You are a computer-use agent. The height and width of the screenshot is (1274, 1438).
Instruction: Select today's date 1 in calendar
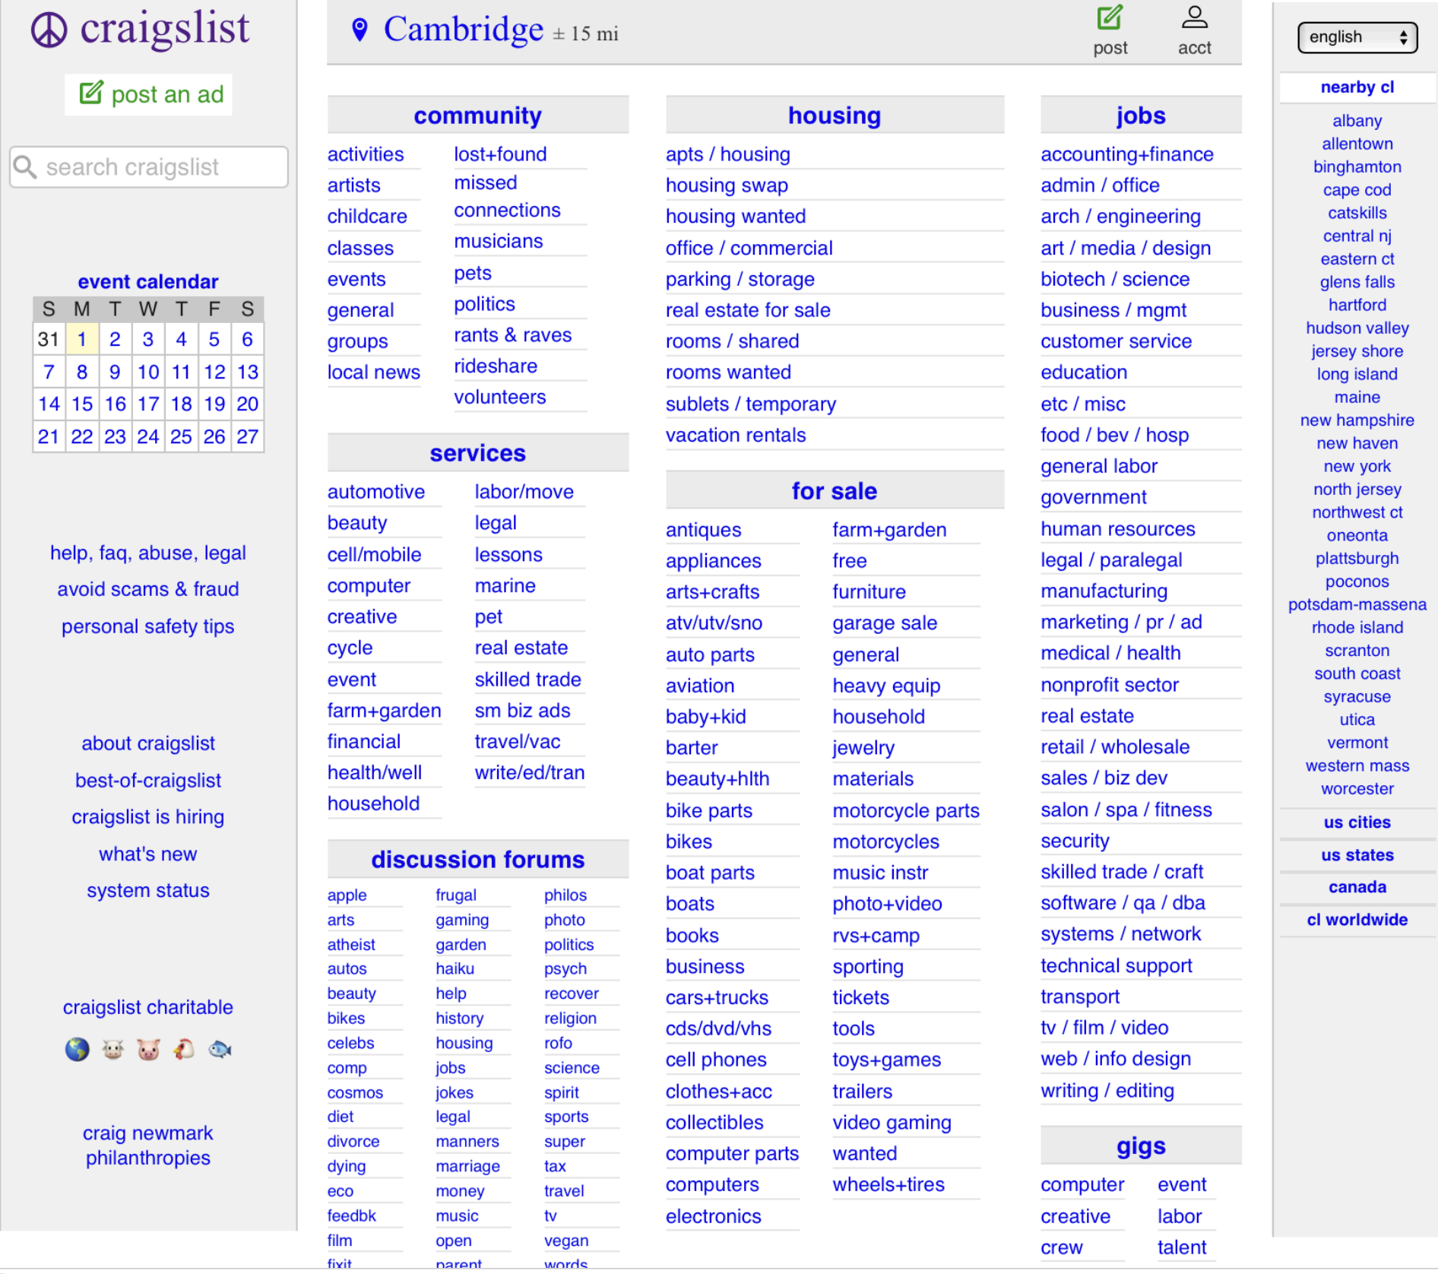pos(82,340)
